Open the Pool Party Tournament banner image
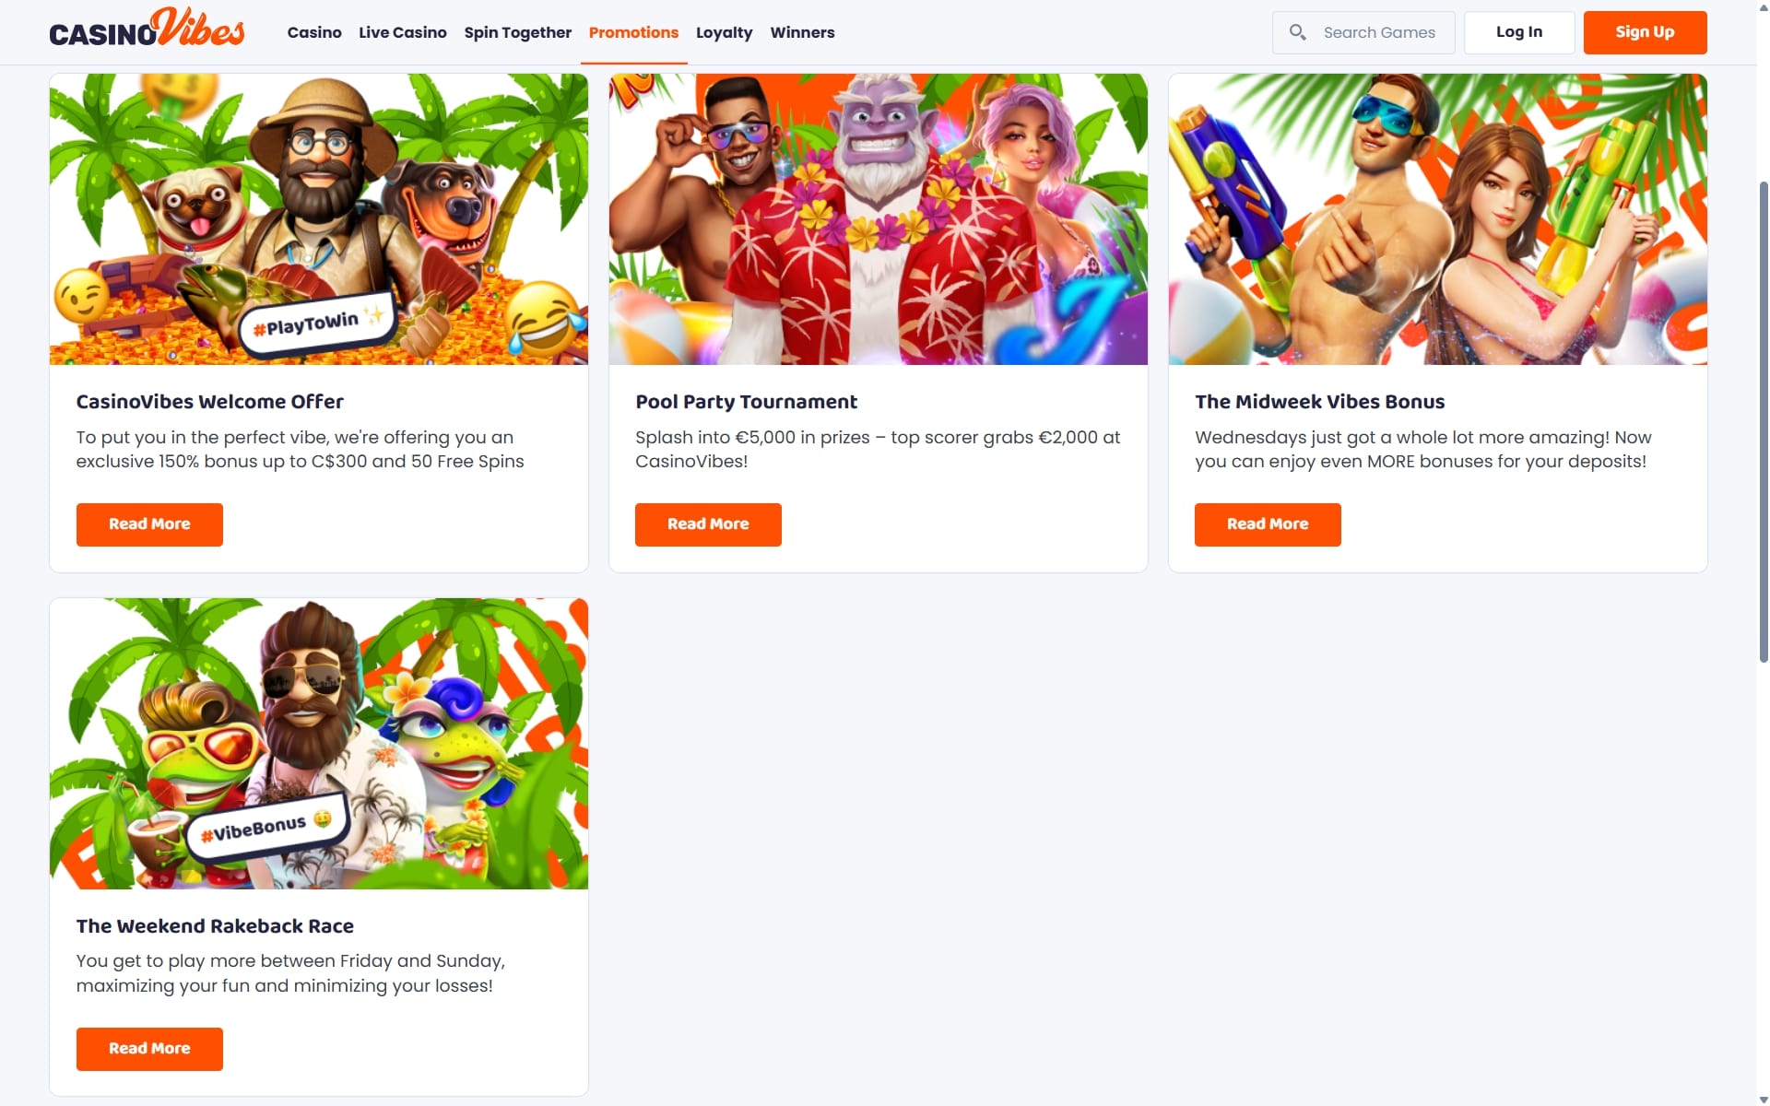This screenshot has height=1106, width=1770. (x=879, y=219)
